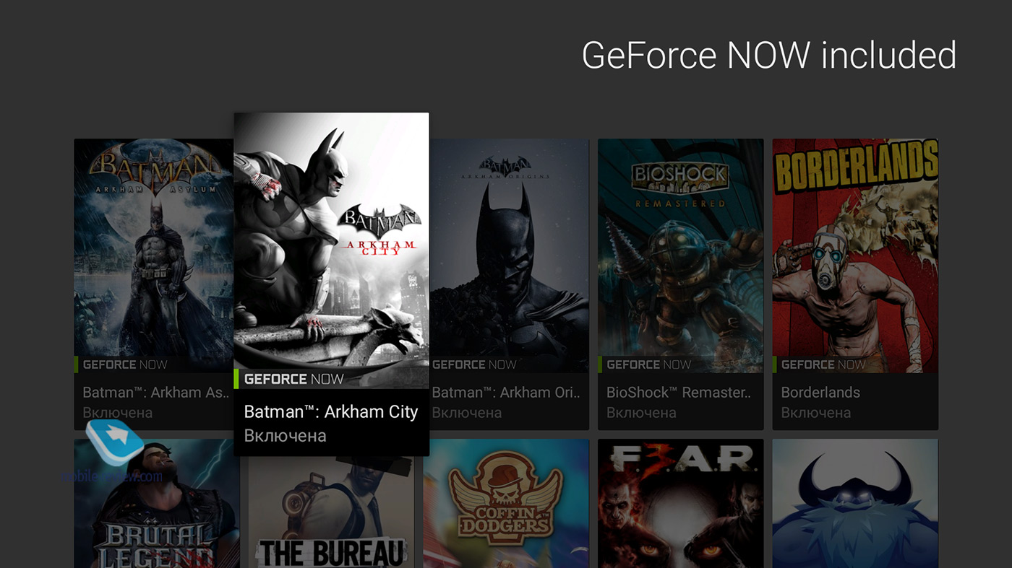Open the Batman Arkham Asylum cover art

click(x=153, y=245)
